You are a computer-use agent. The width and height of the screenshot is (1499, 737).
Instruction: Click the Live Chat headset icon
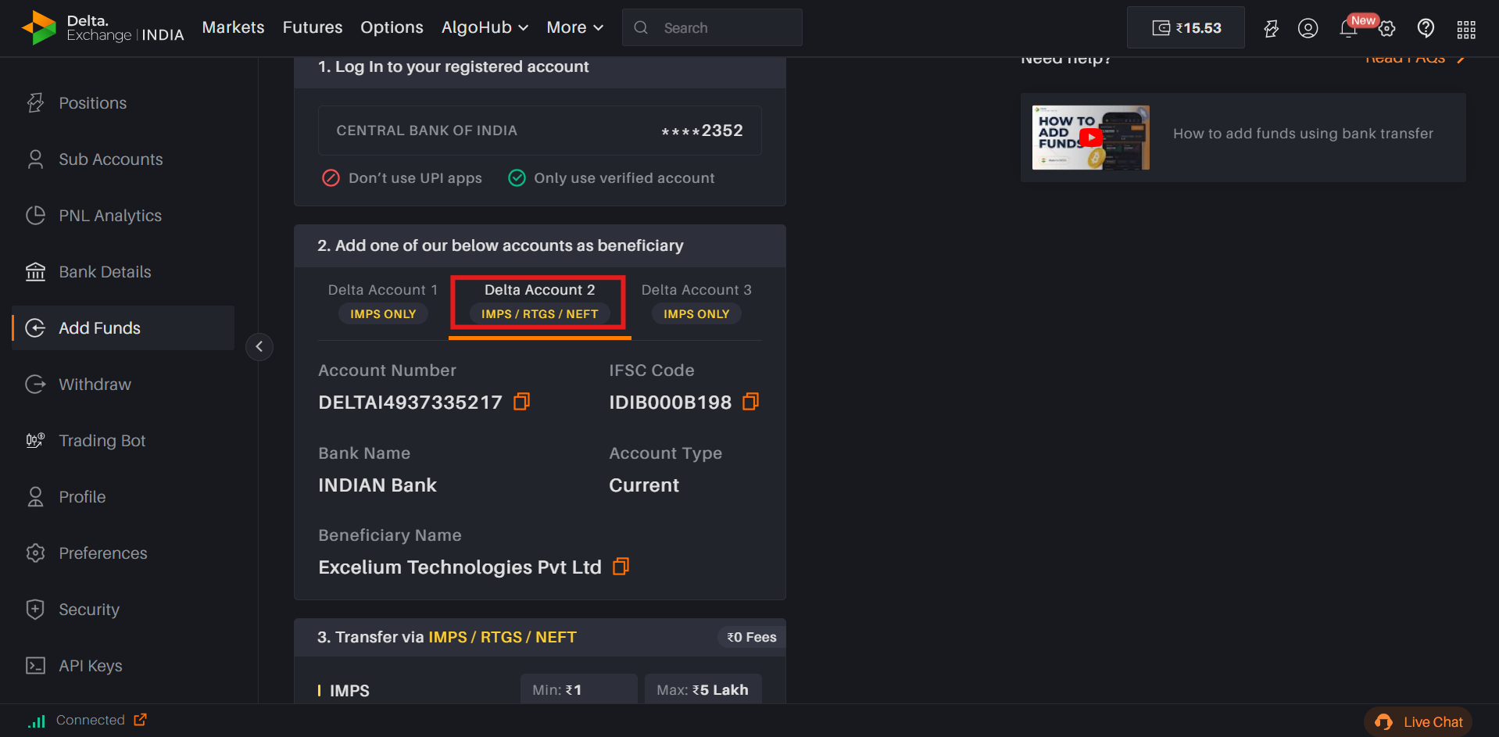(1383, 722)
